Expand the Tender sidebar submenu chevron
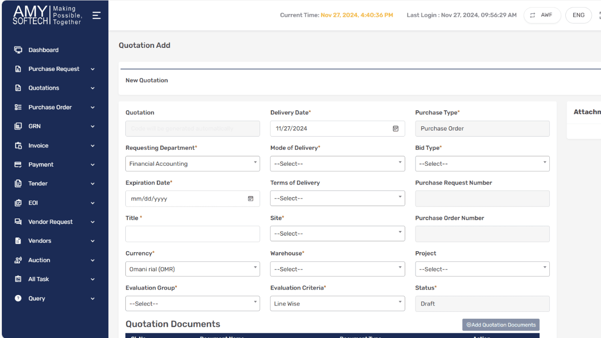 click(x=92, y=184)
